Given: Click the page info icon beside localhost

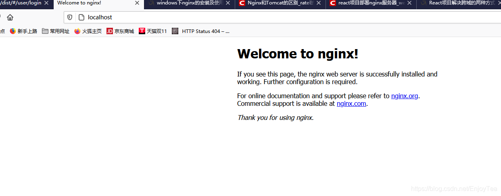Looking at the screenshot, I should click(81, 17).
